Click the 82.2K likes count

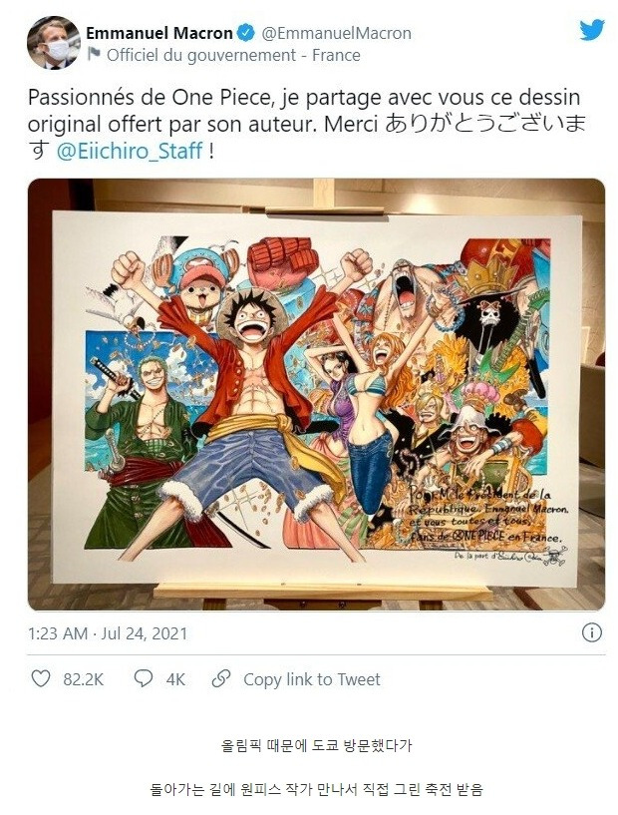pyautogui.click(x=84, y=679)
